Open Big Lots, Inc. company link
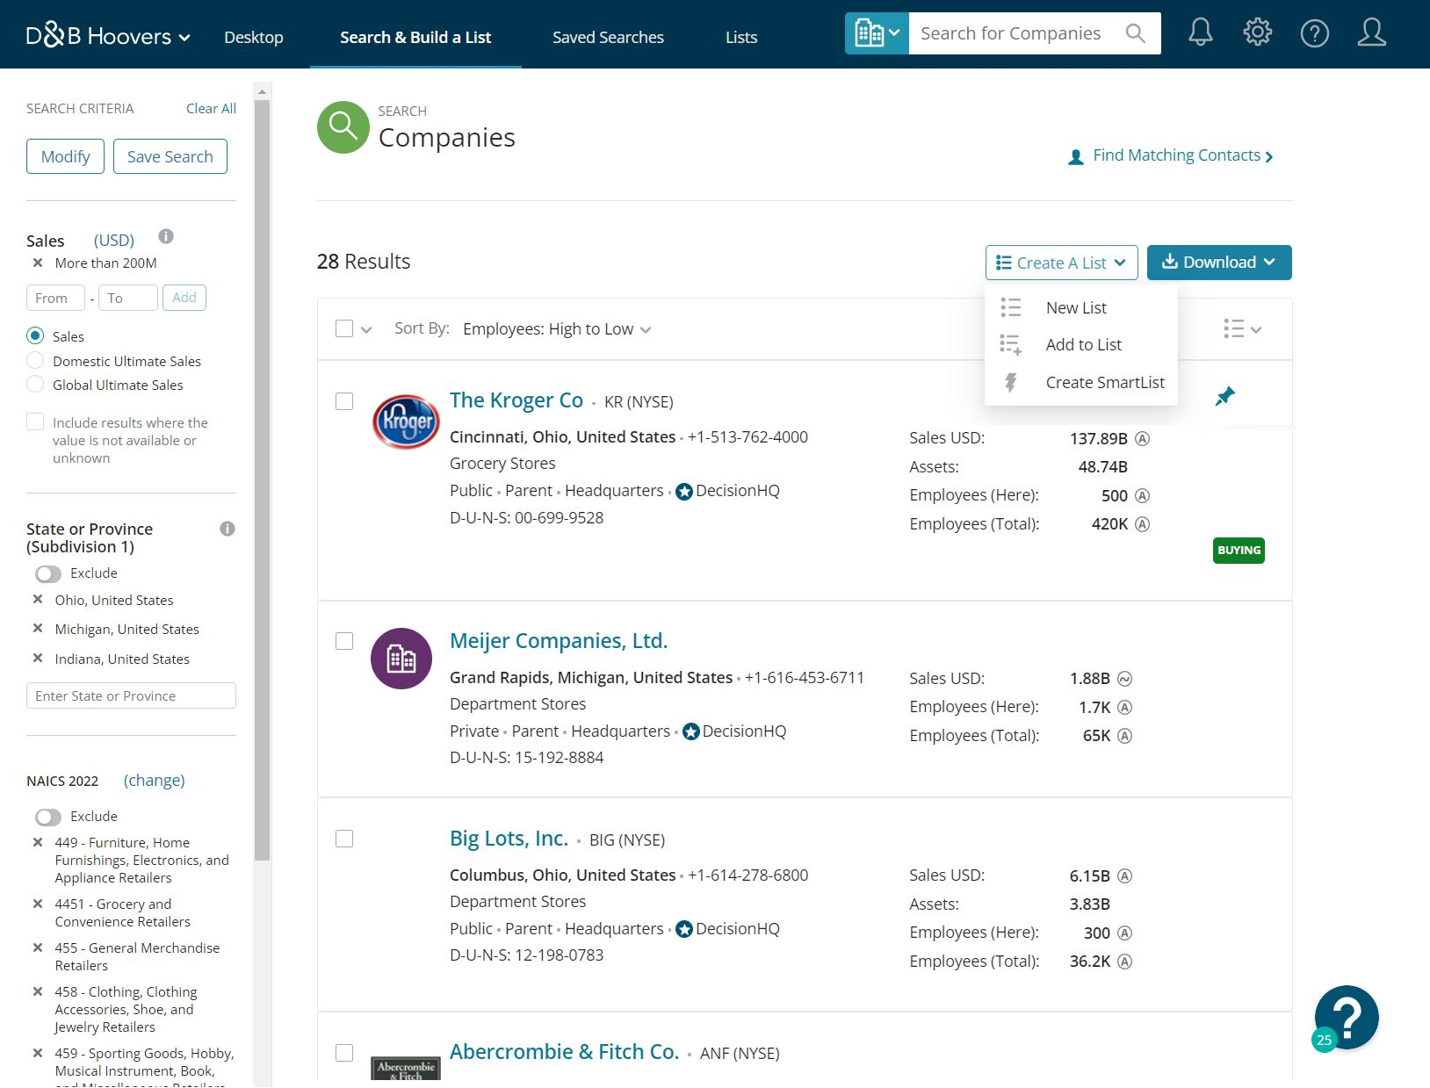The height and width of the screenshot is (1088, 1430). coord(509,838)
